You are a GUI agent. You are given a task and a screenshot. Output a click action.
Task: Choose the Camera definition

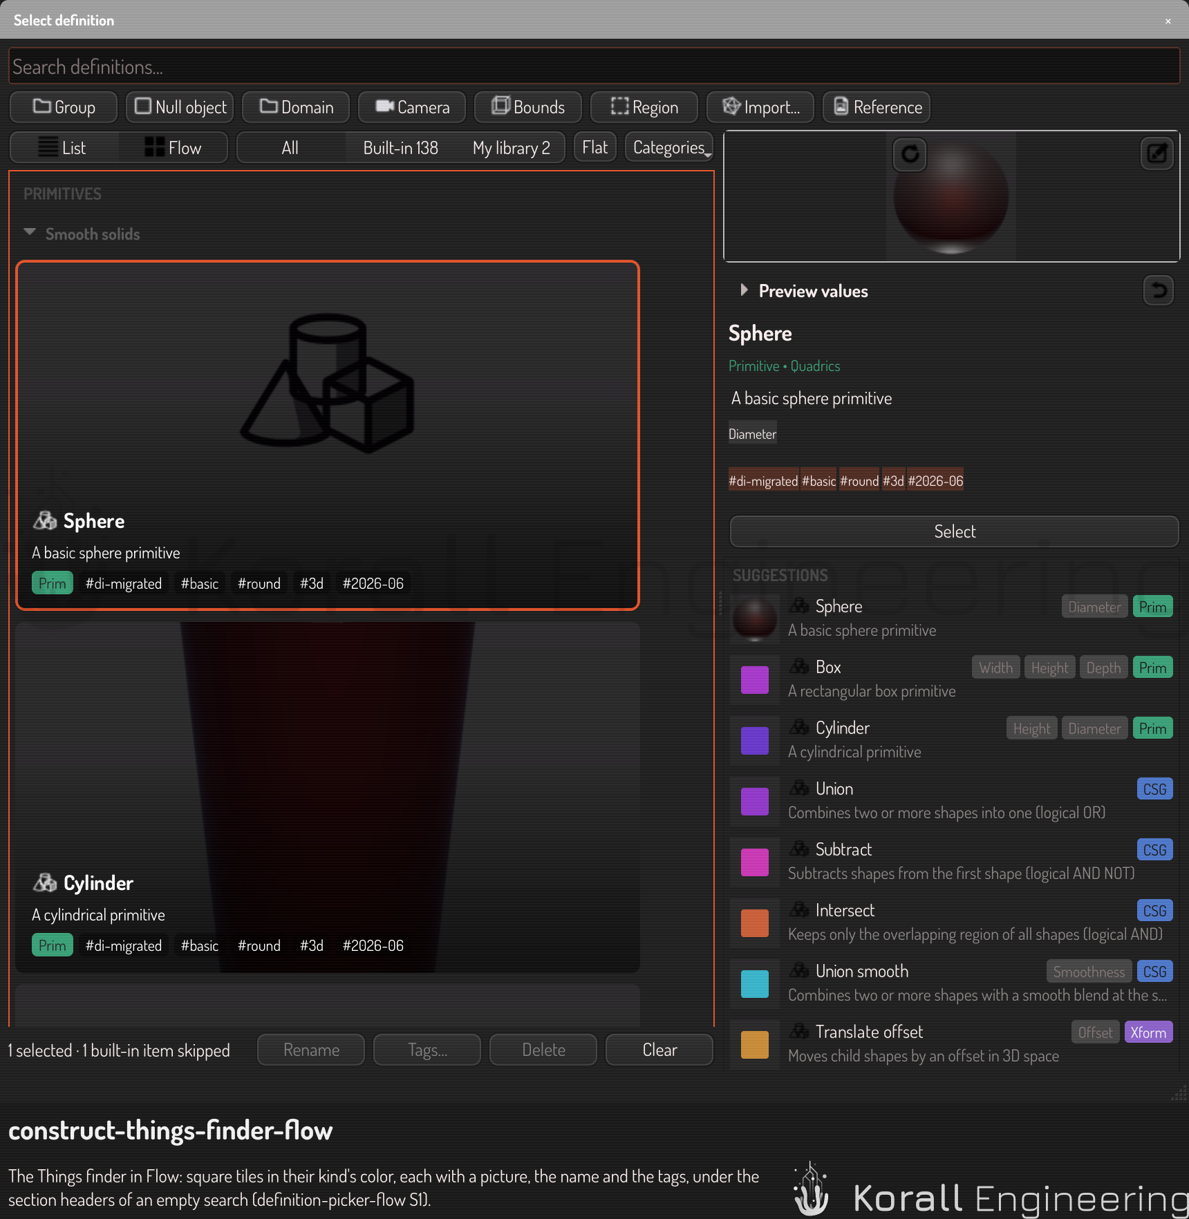[x=412, y=107]
